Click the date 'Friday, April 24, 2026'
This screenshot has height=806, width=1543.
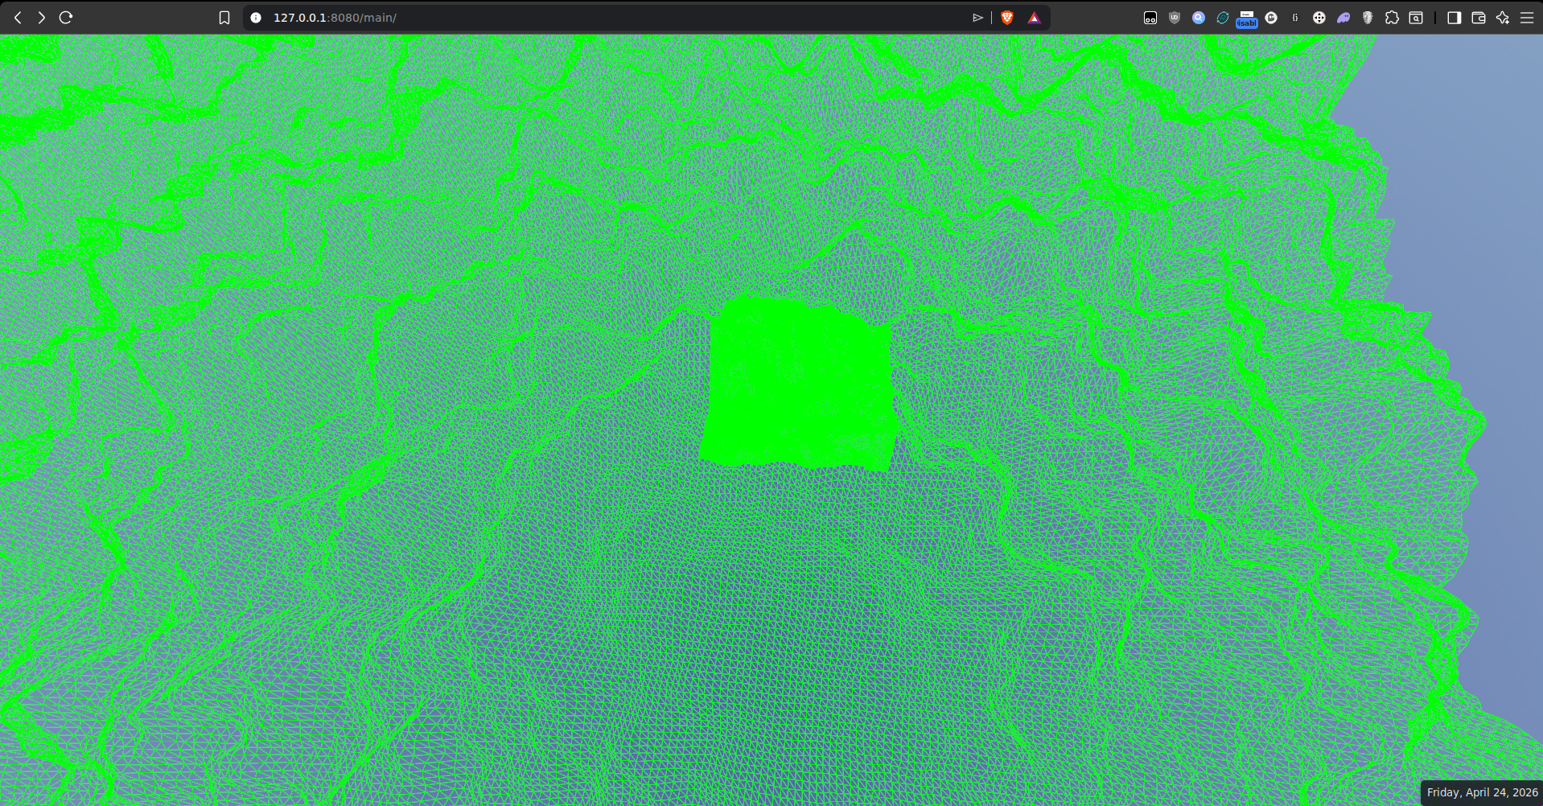click(1483, 792)
